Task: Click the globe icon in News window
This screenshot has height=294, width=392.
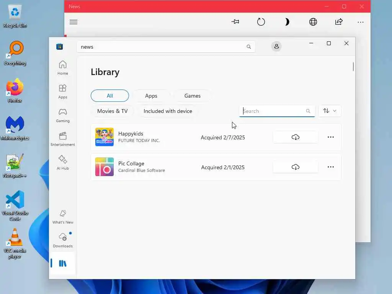Action: coord(313,22)
